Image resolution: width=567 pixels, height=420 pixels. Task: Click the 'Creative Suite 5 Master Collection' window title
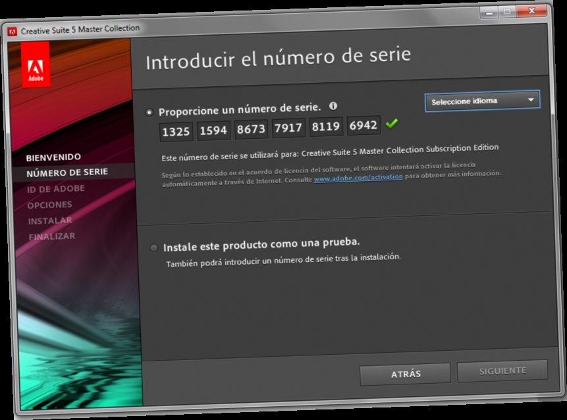click(x=80, y=29)
